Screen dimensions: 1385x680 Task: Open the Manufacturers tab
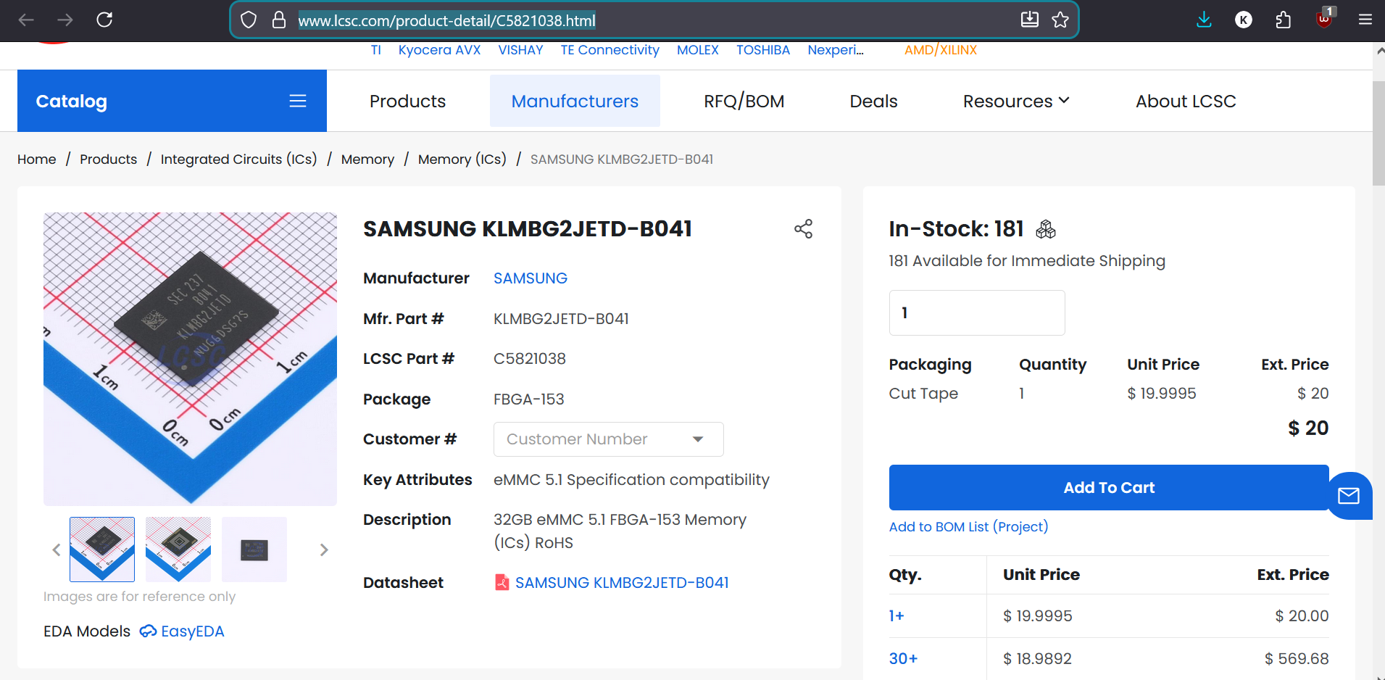click(x=575, y=101)
